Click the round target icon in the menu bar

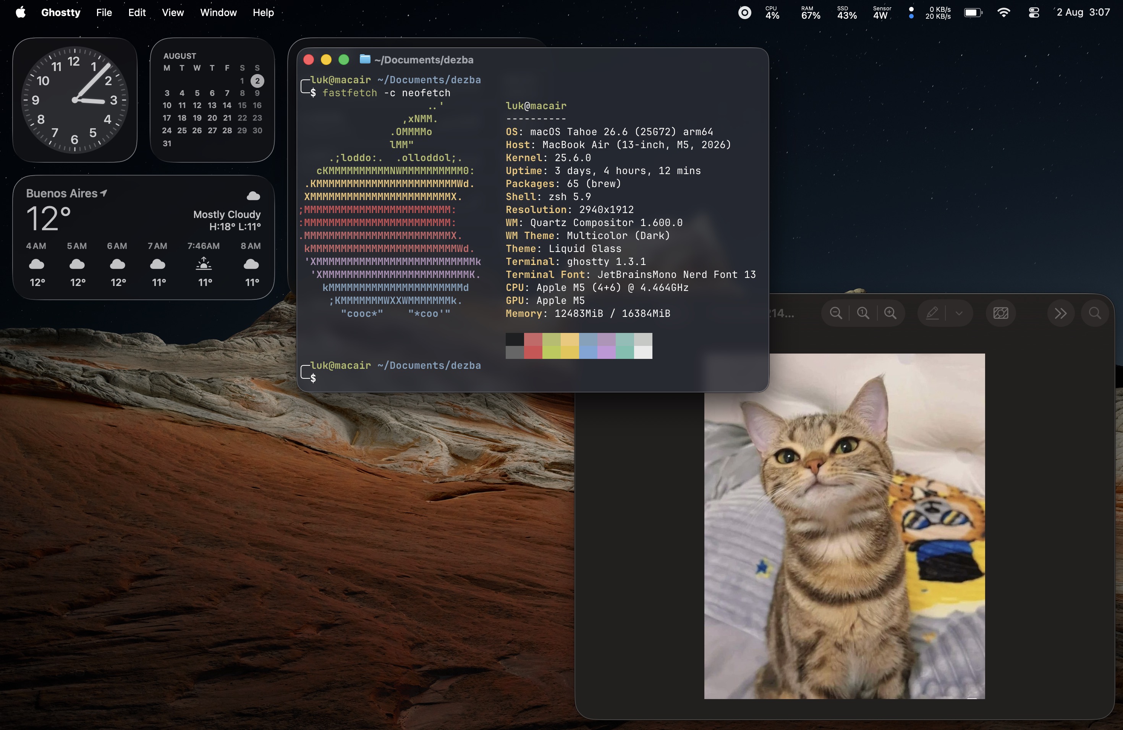744,13
